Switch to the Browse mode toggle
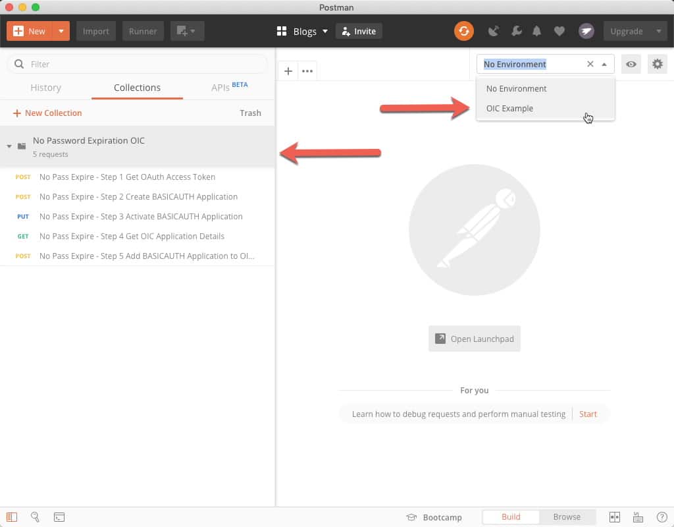 (567, 517)
